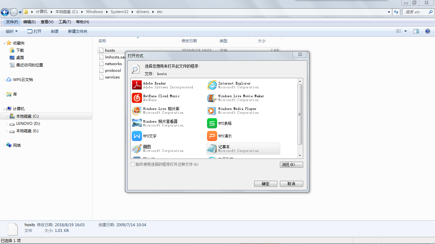Pick Windows 照片查看器 icon
Viewport: 435px width, 244px height.
pos(137,123)
